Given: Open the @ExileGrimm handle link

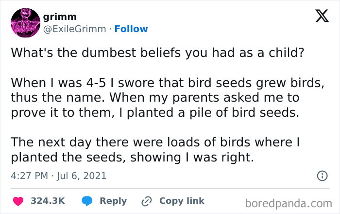Looking at the screenshot, I should tap(74, 29).
